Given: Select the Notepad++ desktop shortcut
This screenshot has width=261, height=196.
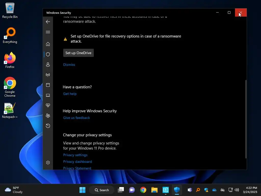Looking at the screenshot, I should coord(10,111).
